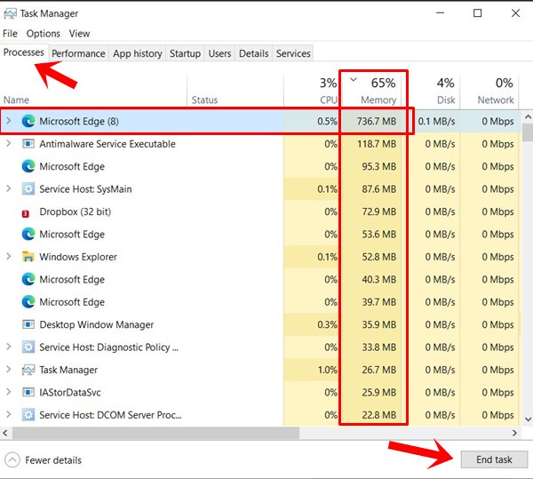Switch to the Performance tab
533x479 pixels.
tap(78, 53)
